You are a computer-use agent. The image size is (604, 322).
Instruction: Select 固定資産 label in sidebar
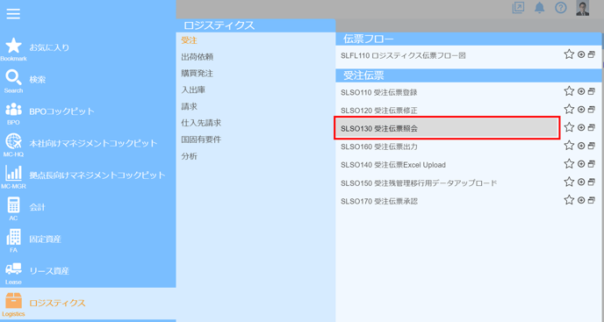(x=45, y=240)
